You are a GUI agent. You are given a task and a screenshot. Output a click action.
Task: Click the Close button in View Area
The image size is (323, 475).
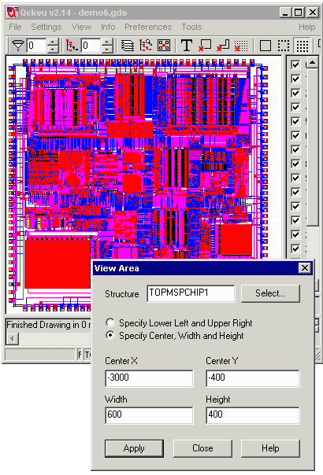pyautogui.click(x=202, y=448)
